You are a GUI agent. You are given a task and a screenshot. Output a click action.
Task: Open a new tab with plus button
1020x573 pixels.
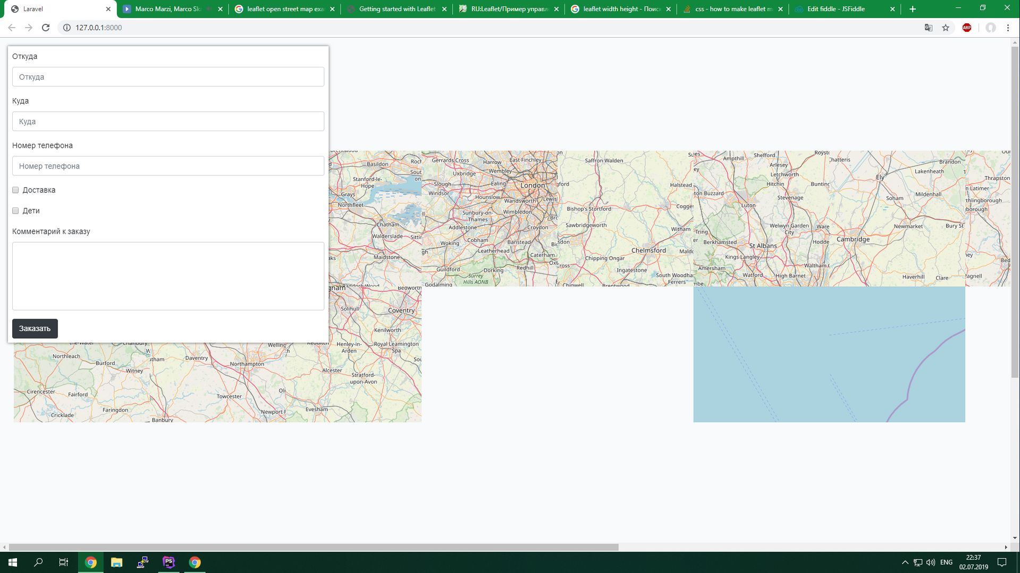(913, 9)
